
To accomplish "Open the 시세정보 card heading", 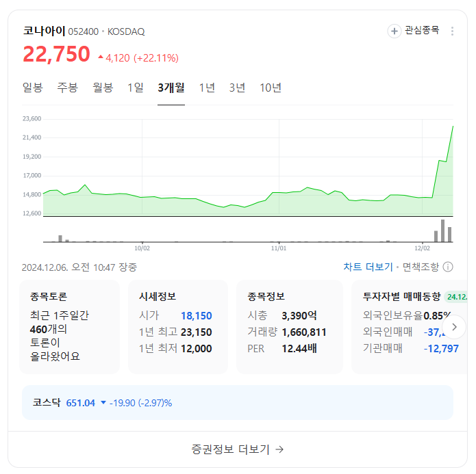I will tap(158, 296).
